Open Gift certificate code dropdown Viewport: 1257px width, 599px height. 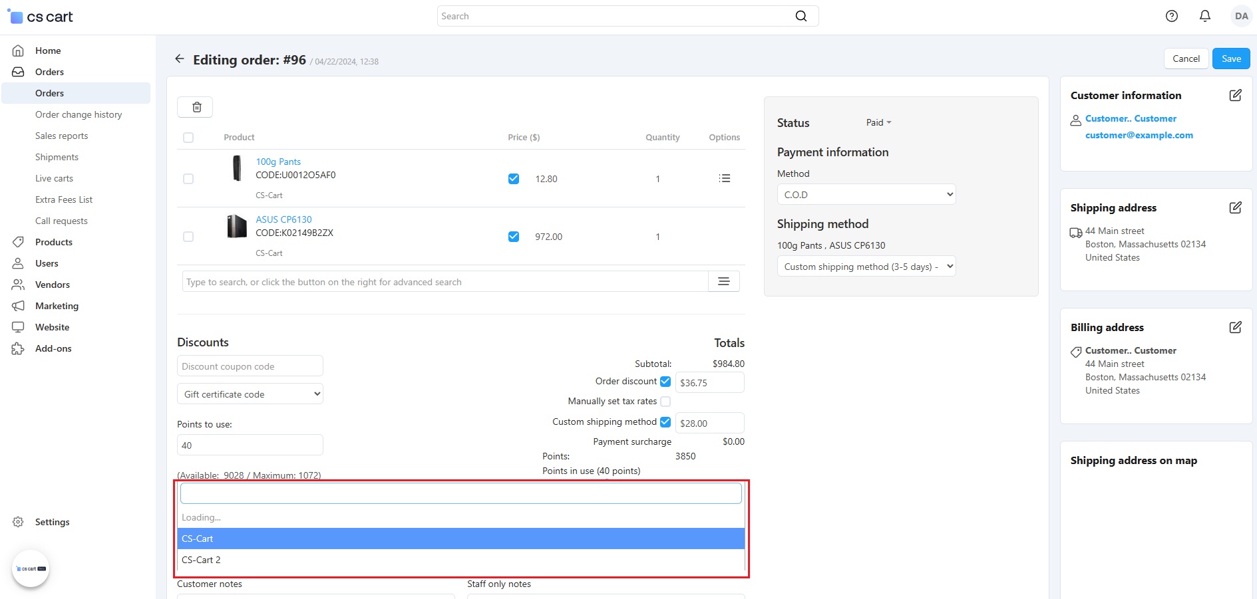[250, 394]
